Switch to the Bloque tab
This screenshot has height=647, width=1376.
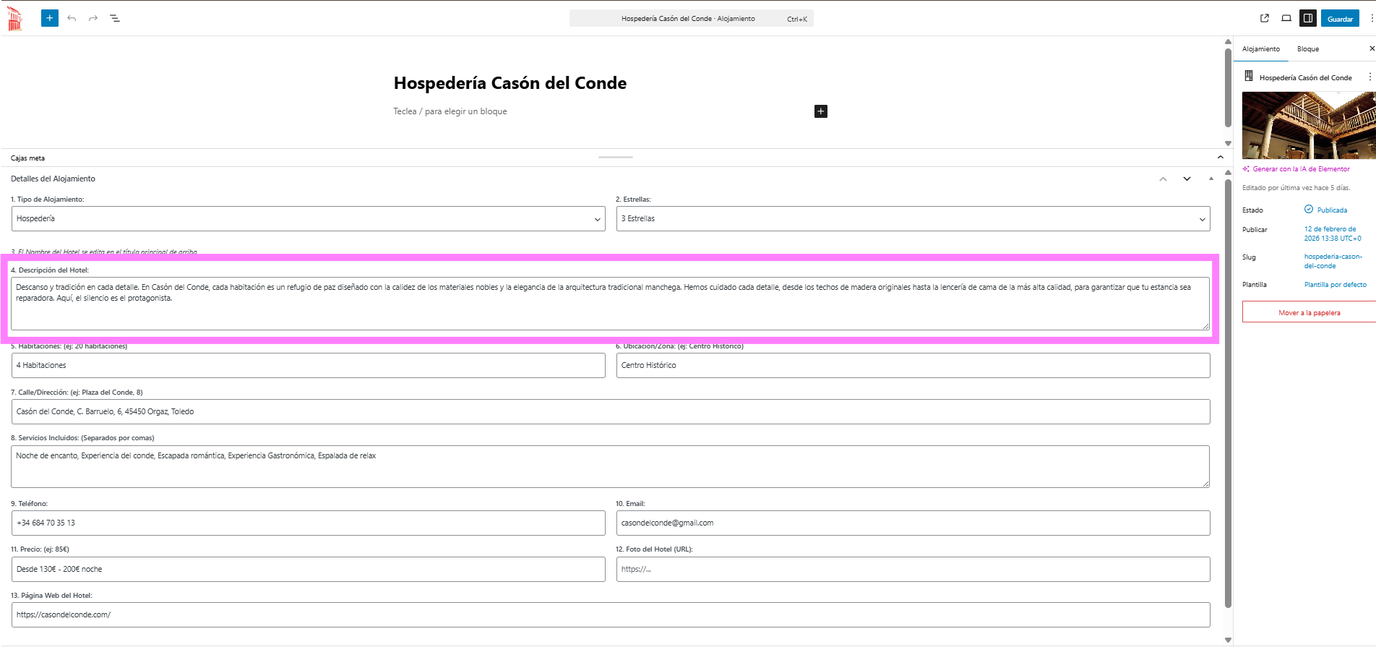pos(1307,49)
